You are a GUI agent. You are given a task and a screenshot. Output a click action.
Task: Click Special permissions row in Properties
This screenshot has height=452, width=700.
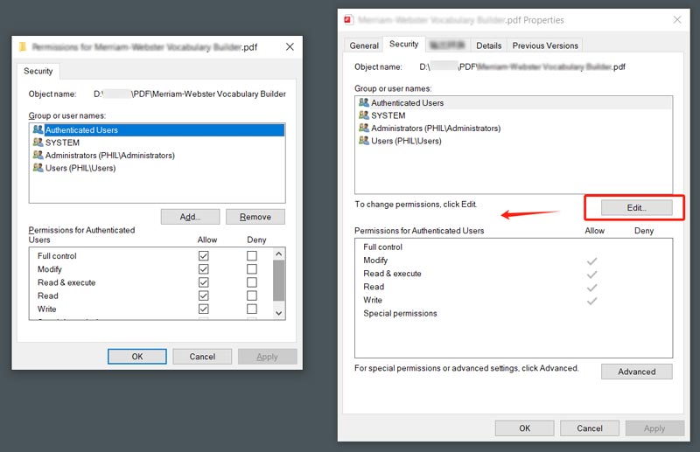pos(514,313)
